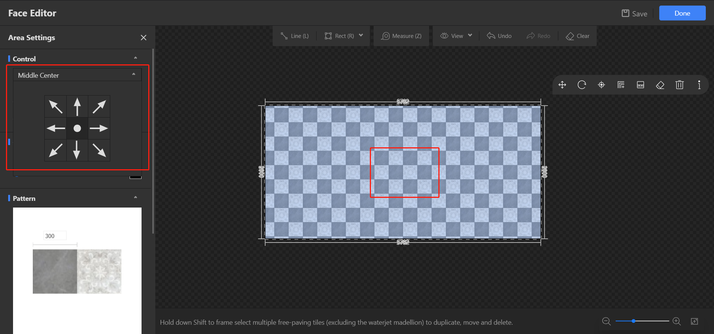Image resolution: width=714 pixels, height=334 pixels.
Task: Click the trash delete icon
Action: 679,85
